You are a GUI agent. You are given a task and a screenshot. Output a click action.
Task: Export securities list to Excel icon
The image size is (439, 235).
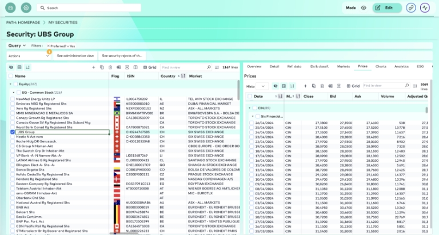119,67
